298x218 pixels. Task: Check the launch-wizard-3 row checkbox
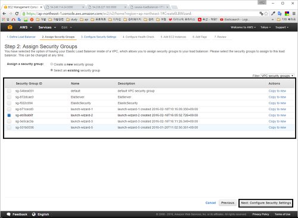[9, 122]
